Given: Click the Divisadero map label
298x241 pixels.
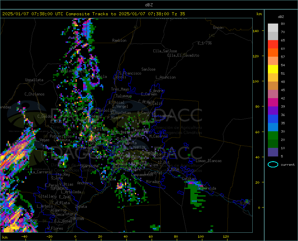Looking at the screenshot, I should [x=162, y=116].
